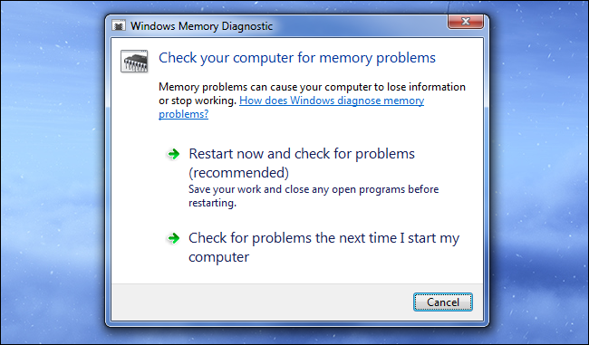Image resolution: width=589 pixels, height=345 pixels.
Task: Click the Cancel button
Action: [443, 302]
